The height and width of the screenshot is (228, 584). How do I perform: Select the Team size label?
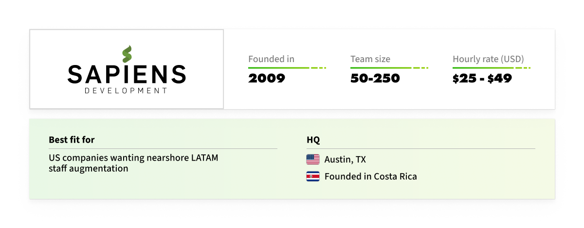(370, 59)
